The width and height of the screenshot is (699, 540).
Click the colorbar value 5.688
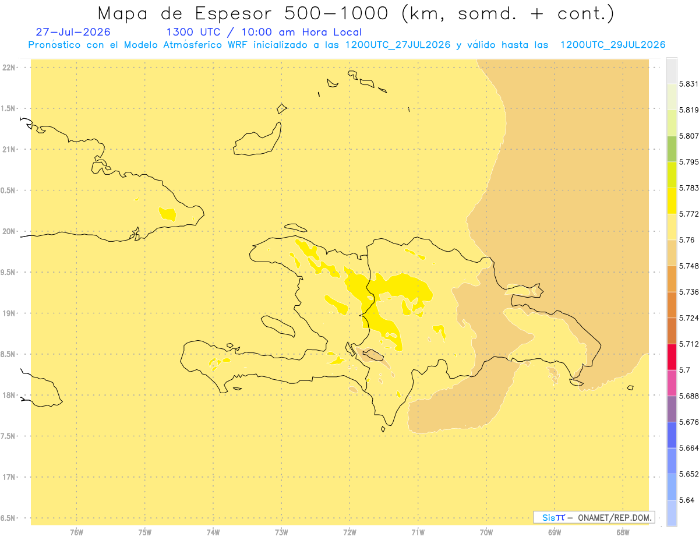pyautogui.click(x=689, y=396)
